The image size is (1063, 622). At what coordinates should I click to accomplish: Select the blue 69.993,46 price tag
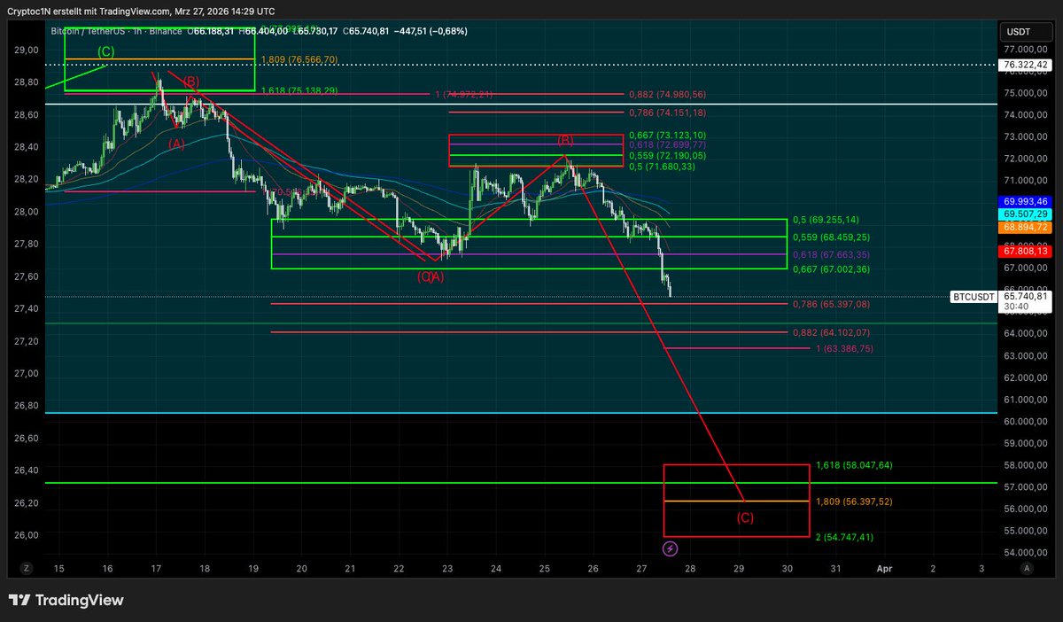[1024, 202]
